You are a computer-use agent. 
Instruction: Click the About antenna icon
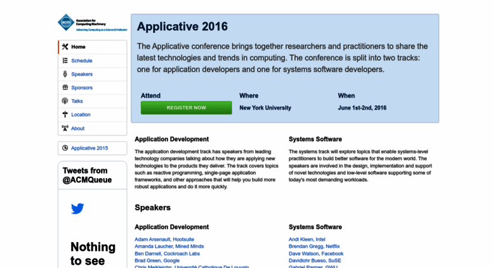[65, 128]
